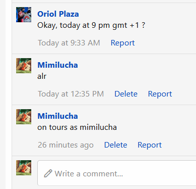Screen dimensions: 196x189
Task: Click the 'Okay, today at 9 pm gmt +1 ?' text
Action: (91, 25)
